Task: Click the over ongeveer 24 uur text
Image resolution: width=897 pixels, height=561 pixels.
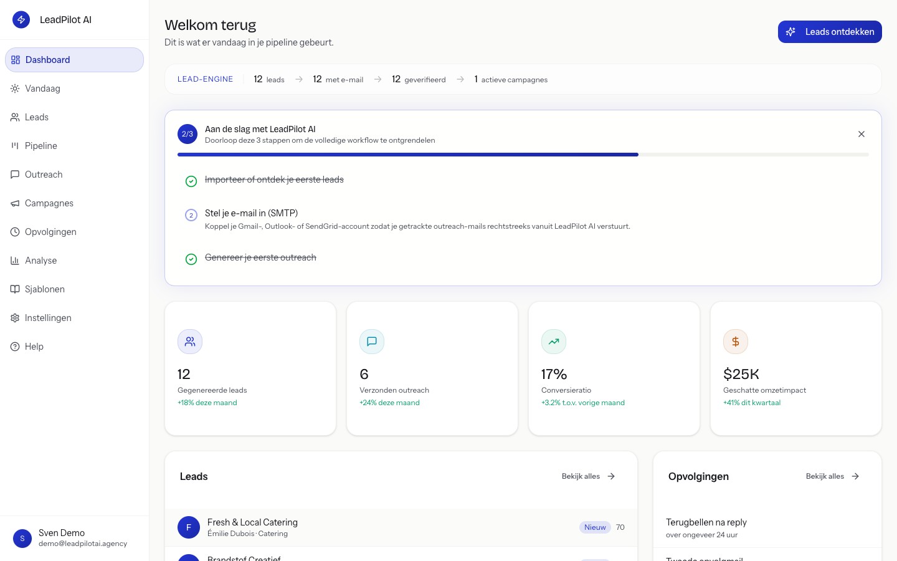Action: click(701, 535)
